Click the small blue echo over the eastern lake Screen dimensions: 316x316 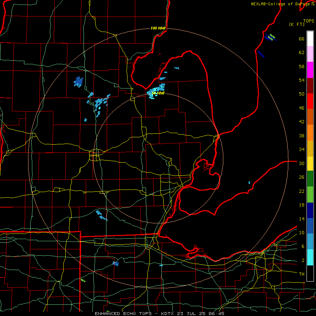249,183
